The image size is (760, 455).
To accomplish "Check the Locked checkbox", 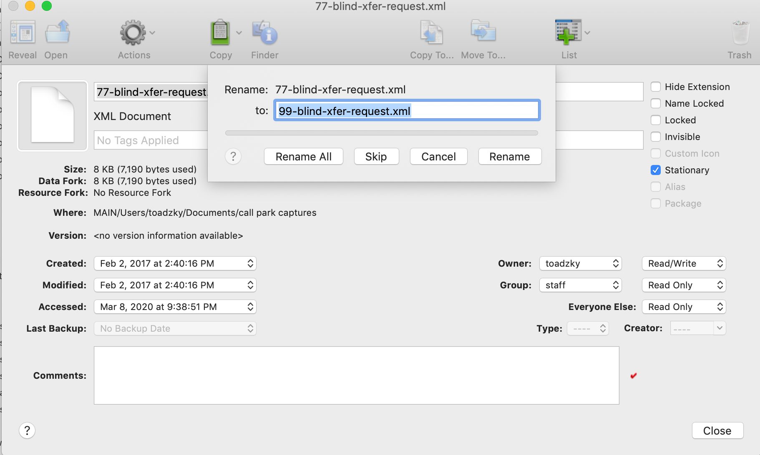I will (x=656, y=120).
